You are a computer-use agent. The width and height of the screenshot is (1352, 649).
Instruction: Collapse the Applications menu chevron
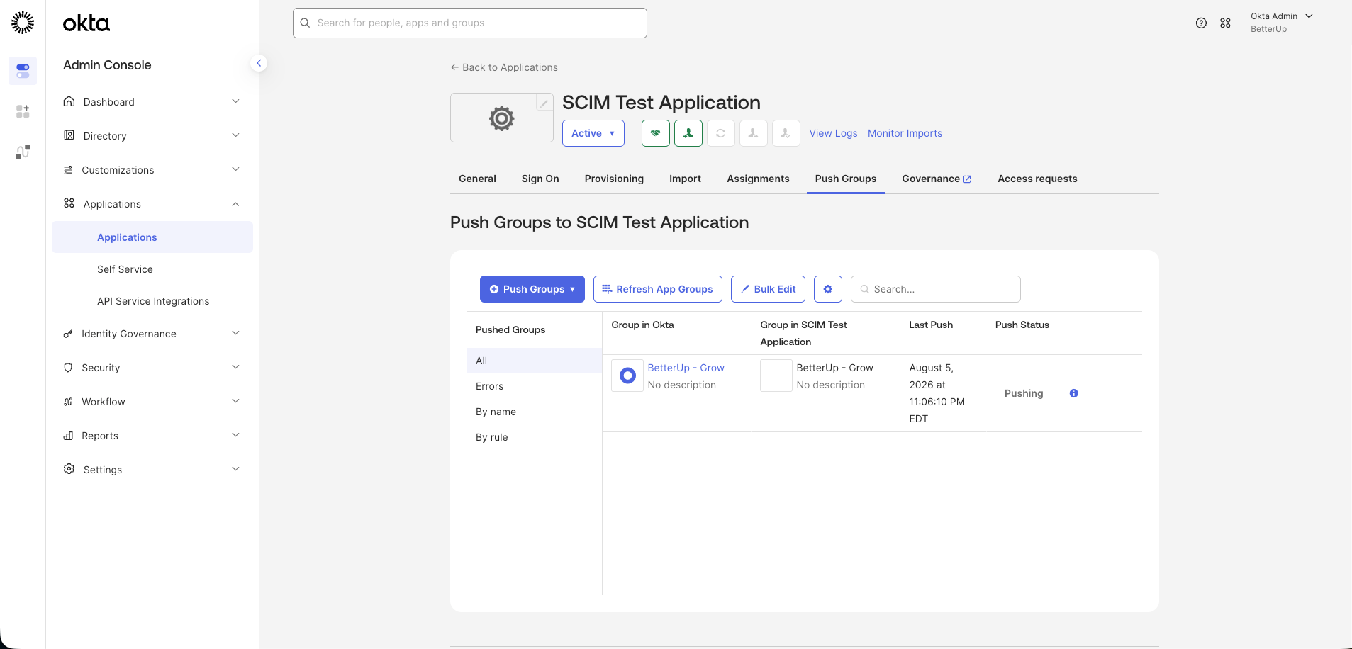[236, 204]
